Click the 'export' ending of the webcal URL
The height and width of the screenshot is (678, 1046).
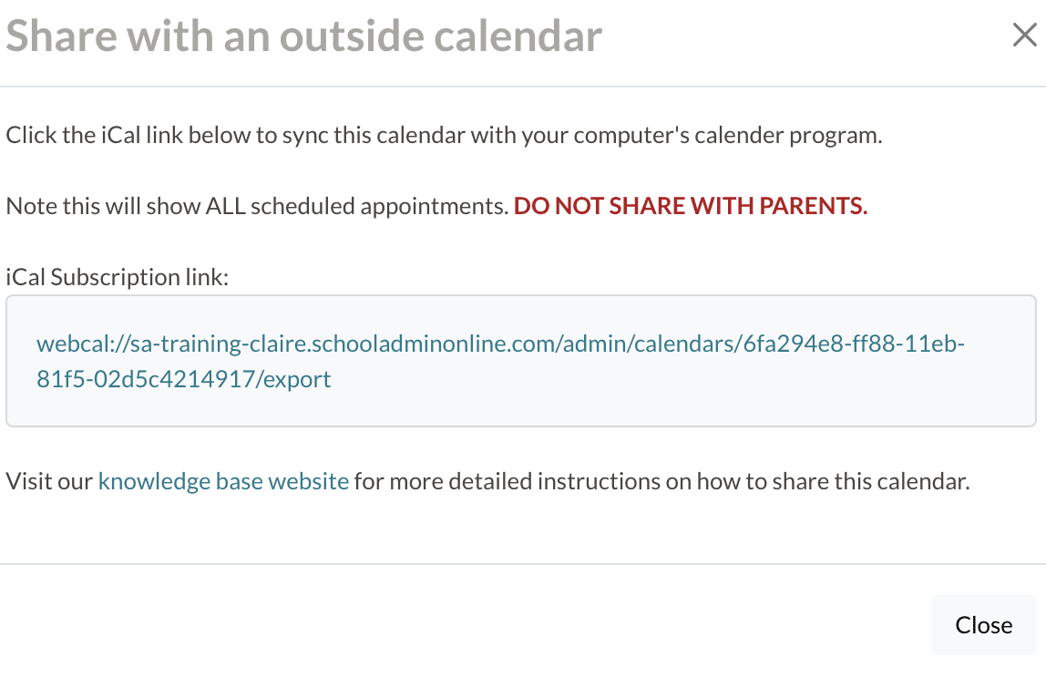click(296, 379)
